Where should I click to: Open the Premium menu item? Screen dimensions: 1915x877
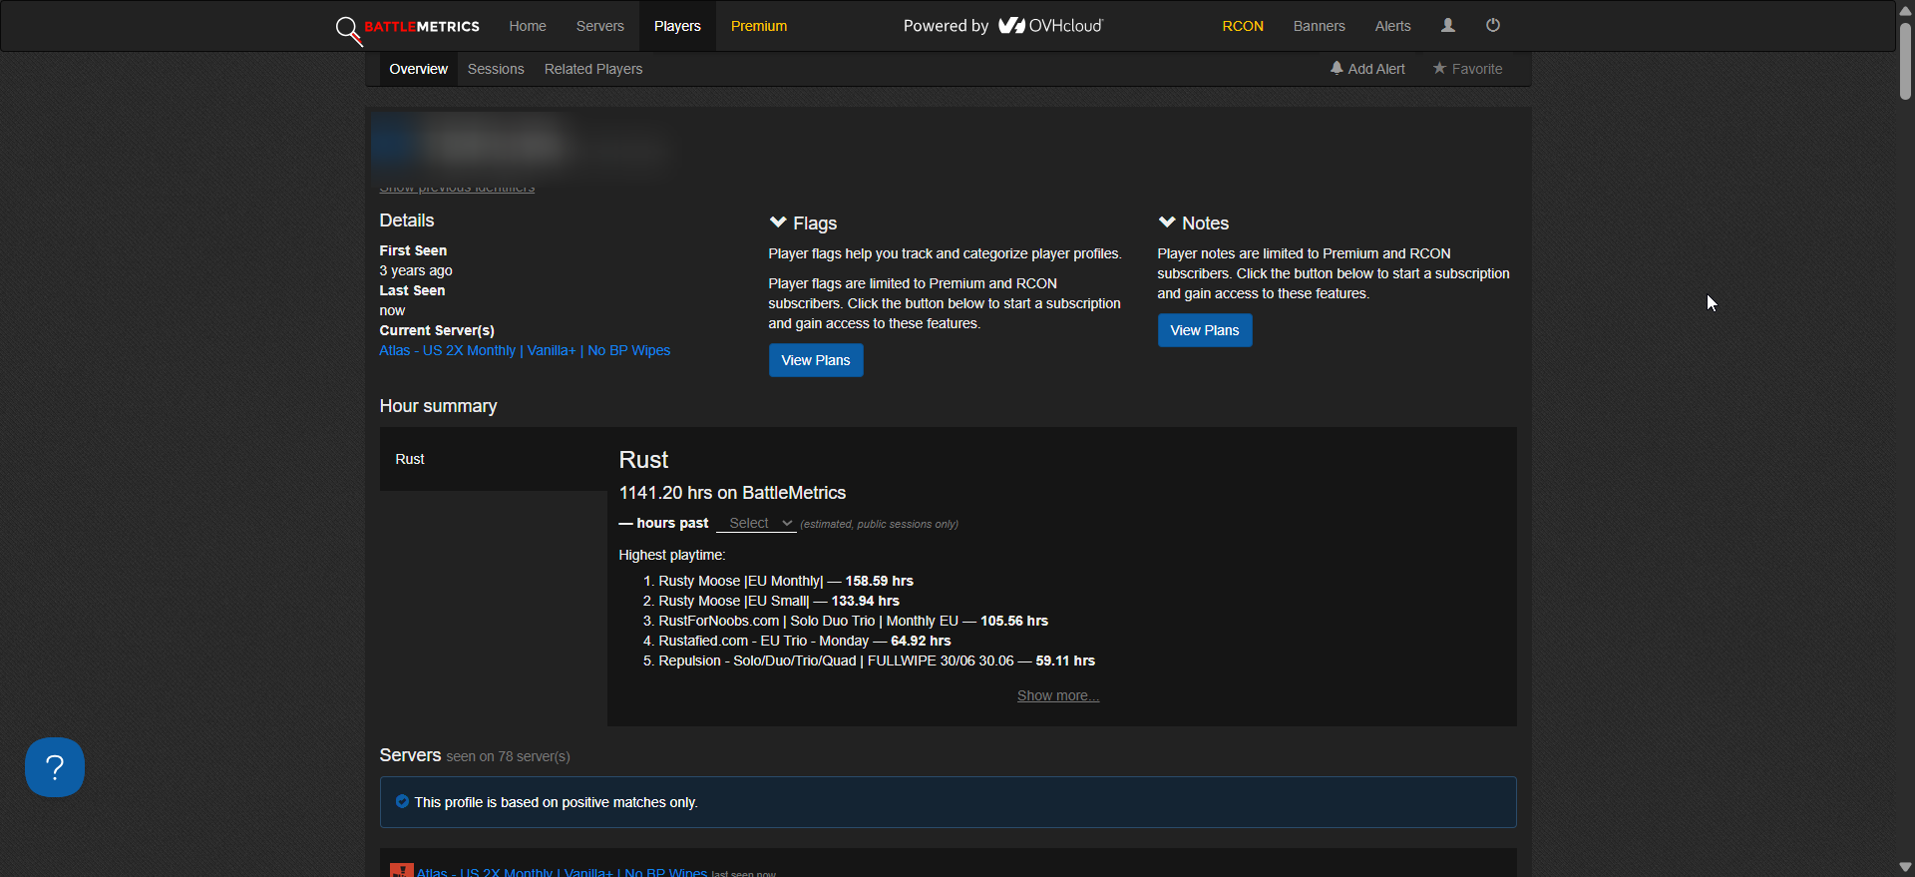759,26
